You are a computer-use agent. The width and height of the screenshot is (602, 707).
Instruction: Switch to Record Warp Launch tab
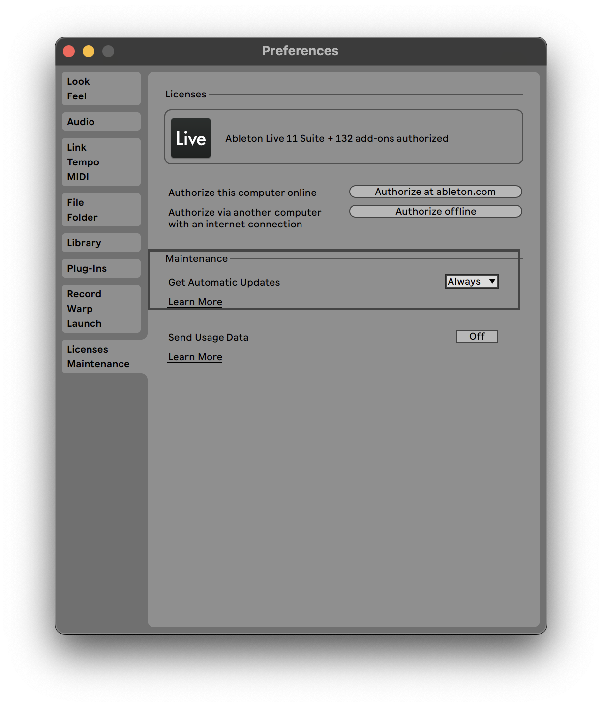coord(101,309)
